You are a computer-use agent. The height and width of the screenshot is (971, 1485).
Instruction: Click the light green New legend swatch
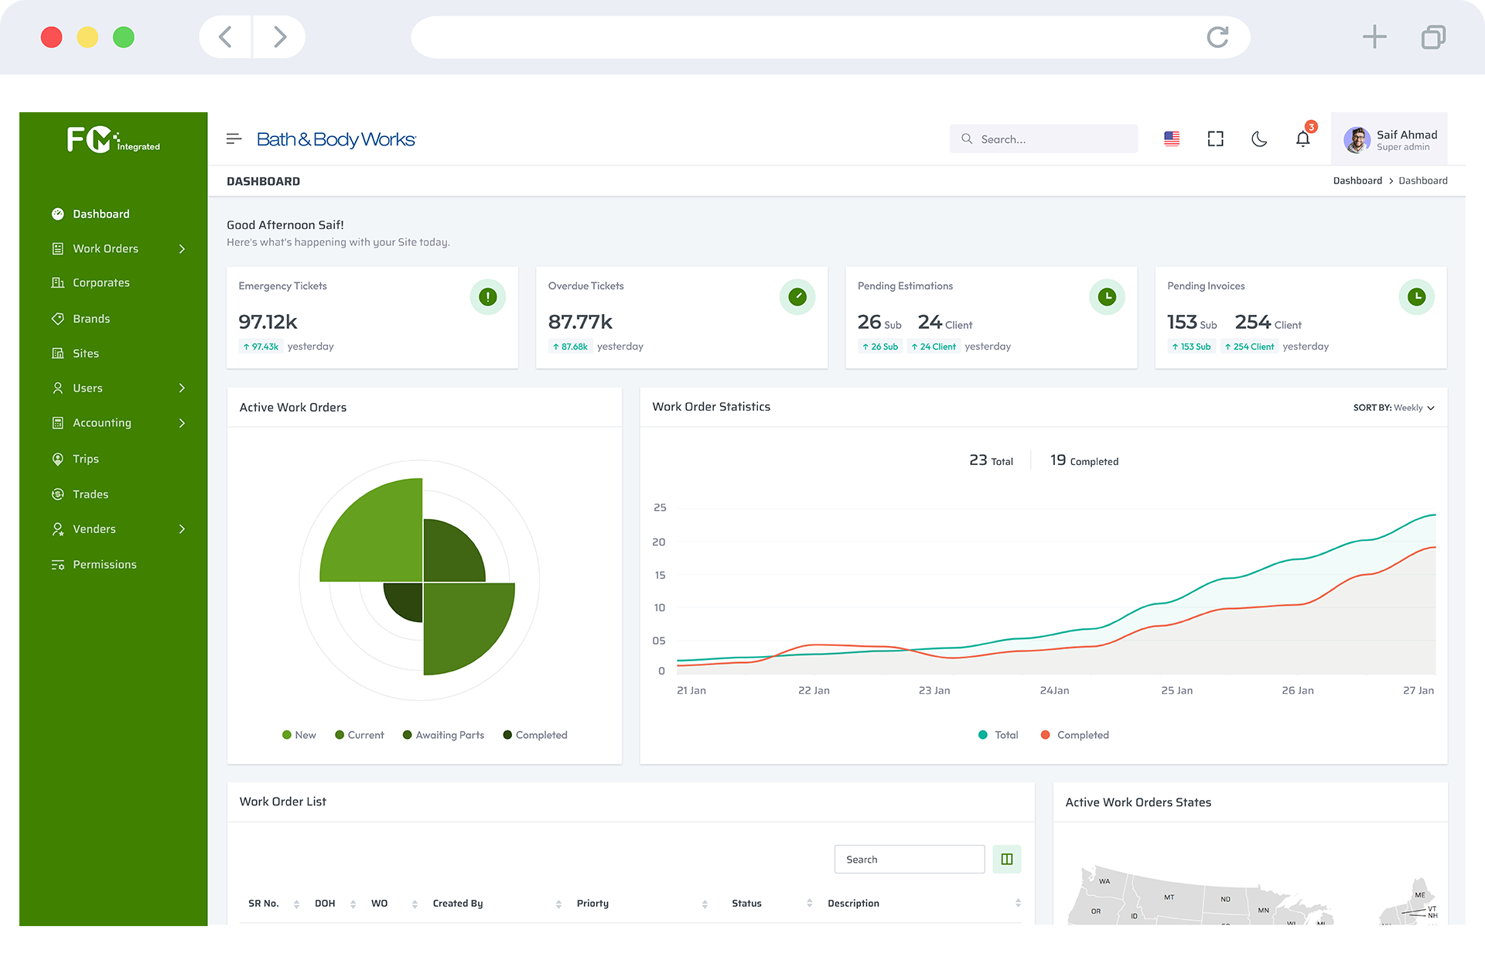point(287,735)
